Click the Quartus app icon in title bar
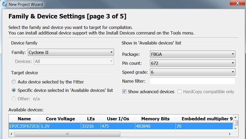246x139 pixels. click(4, 4)
